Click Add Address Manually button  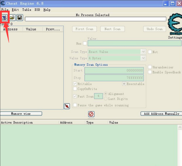click(161, 114)
